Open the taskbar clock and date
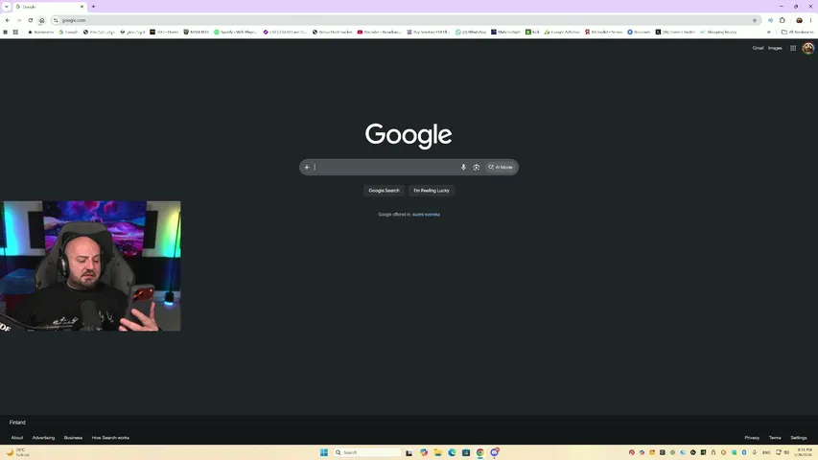The width and height of the screenshot is (818, 460). pyautogui.click(x=804, y=452)
